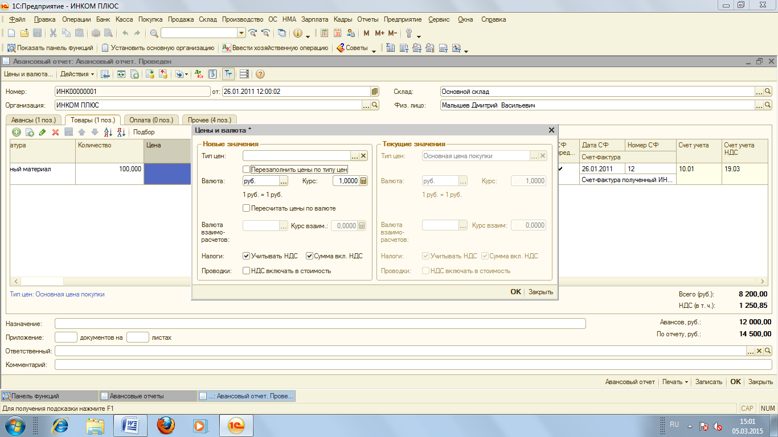The height and width of the screenshot is (437, 778).
Task: Click the calculator icon beside Курс field
Action: click(x=363, y=180)
